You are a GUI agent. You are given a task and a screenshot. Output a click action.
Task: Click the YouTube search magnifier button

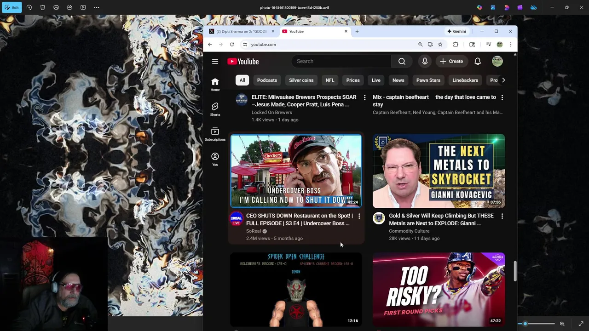pos(402,61)
